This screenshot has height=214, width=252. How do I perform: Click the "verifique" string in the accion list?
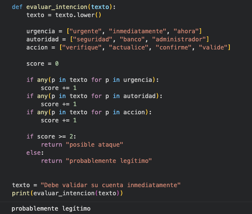click(x=82, y=48)
